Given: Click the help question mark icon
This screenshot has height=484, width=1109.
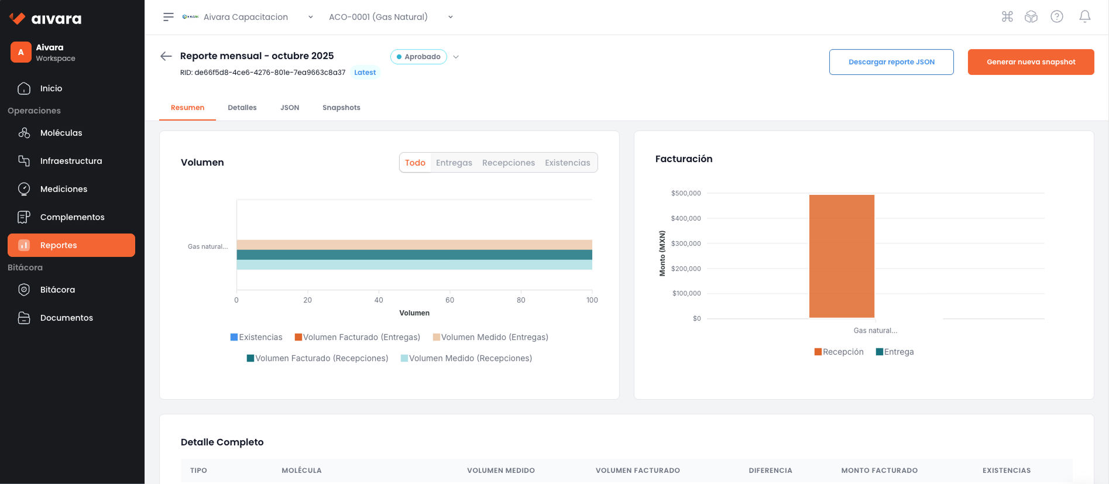Looking at the screenshot, I should (x=1056, y=17).
